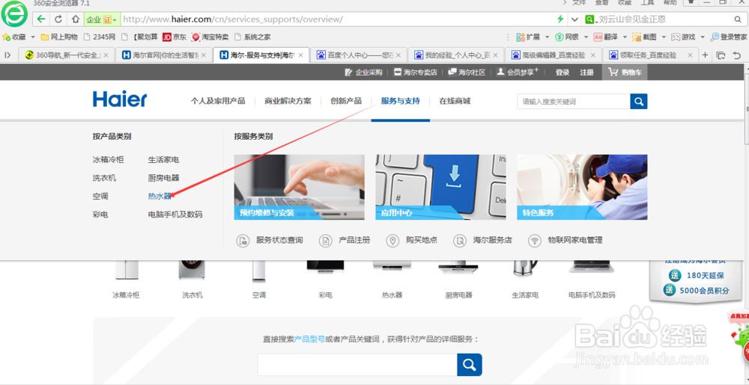Open the 网银 toolbar item
The image size is (749, 385).
tap(567, 37)
